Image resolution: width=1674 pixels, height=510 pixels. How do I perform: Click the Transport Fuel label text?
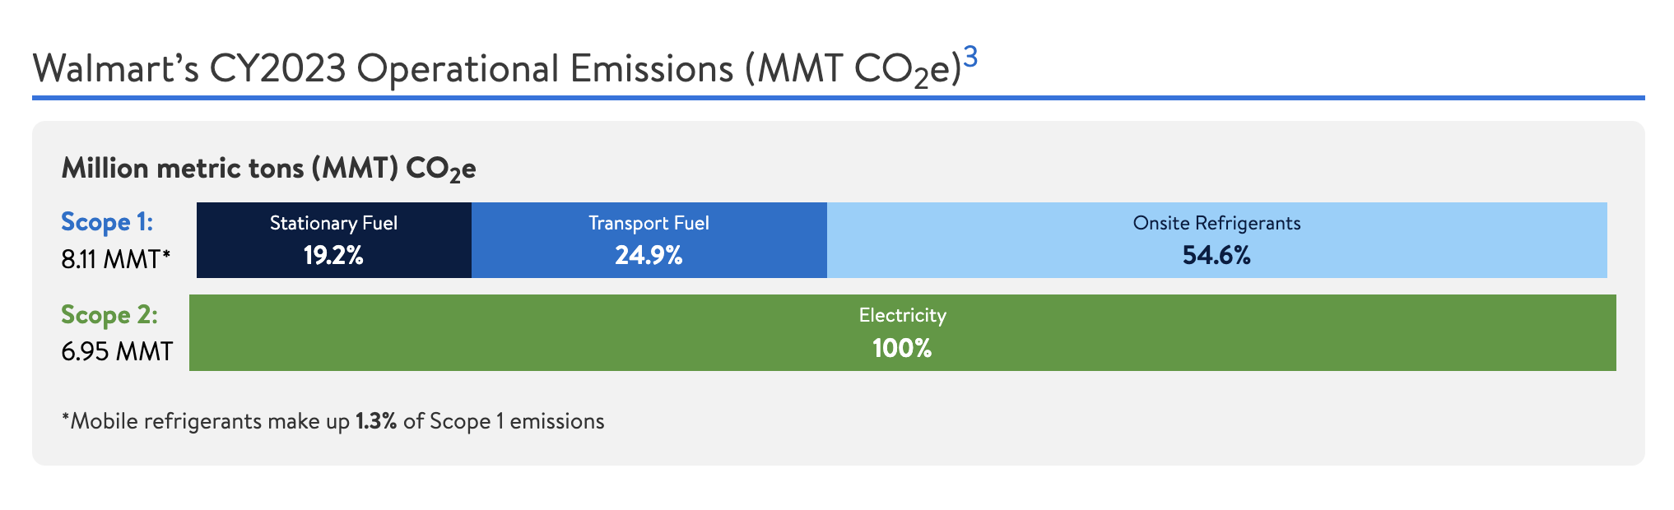[x=649, y=224]
